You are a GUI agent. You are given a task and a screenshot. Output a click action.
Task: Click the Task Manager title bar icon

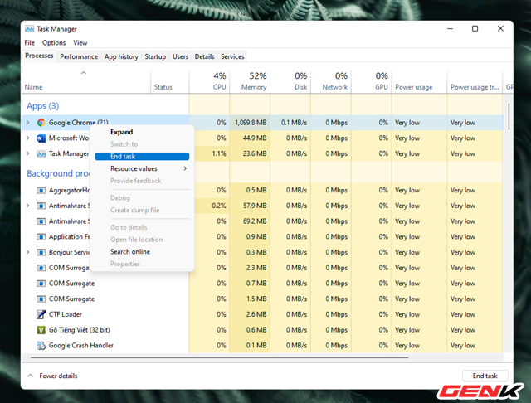(x=29, y=28)
